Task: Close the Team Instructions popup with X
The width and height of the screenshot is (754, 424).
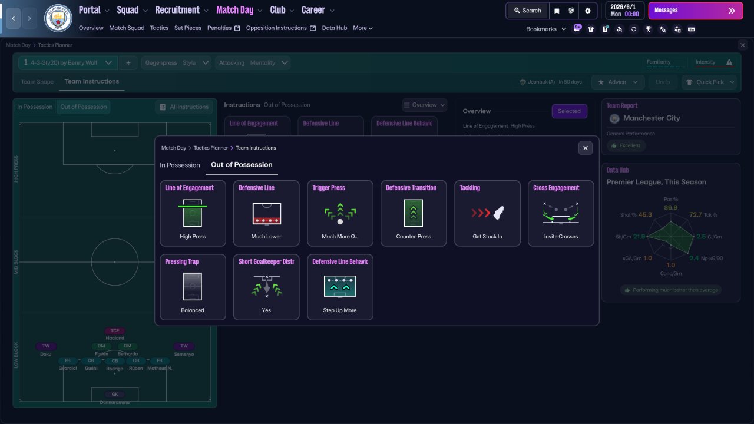Action: pos(585,148)
